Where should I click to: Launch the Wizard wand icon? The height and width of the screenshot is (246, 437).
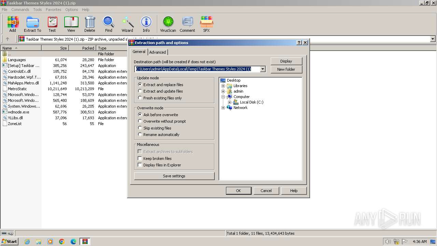click(x=127, y=24)
